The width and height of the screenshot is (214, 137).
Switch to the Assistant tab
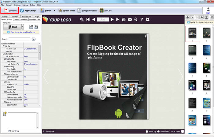(x=15, y=17)
